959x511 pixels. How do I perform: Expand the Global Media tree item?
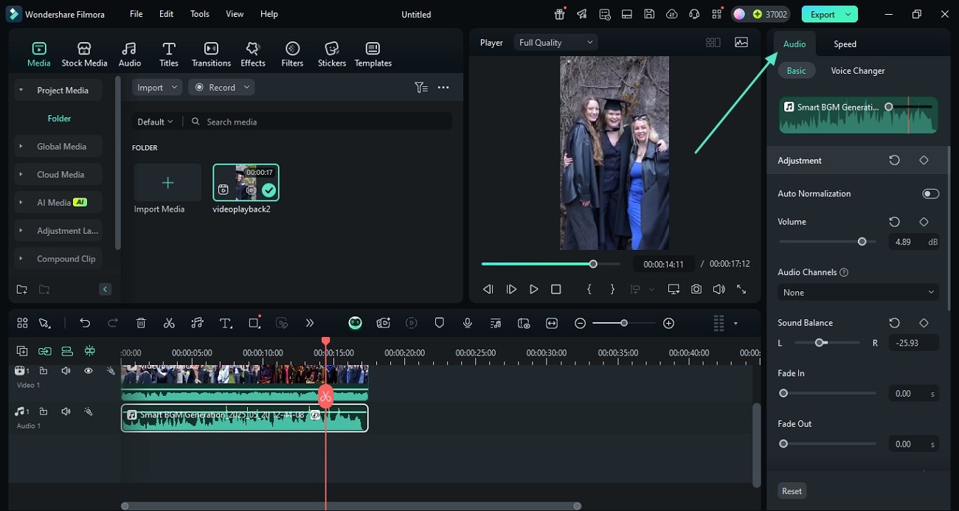[21, 147]
